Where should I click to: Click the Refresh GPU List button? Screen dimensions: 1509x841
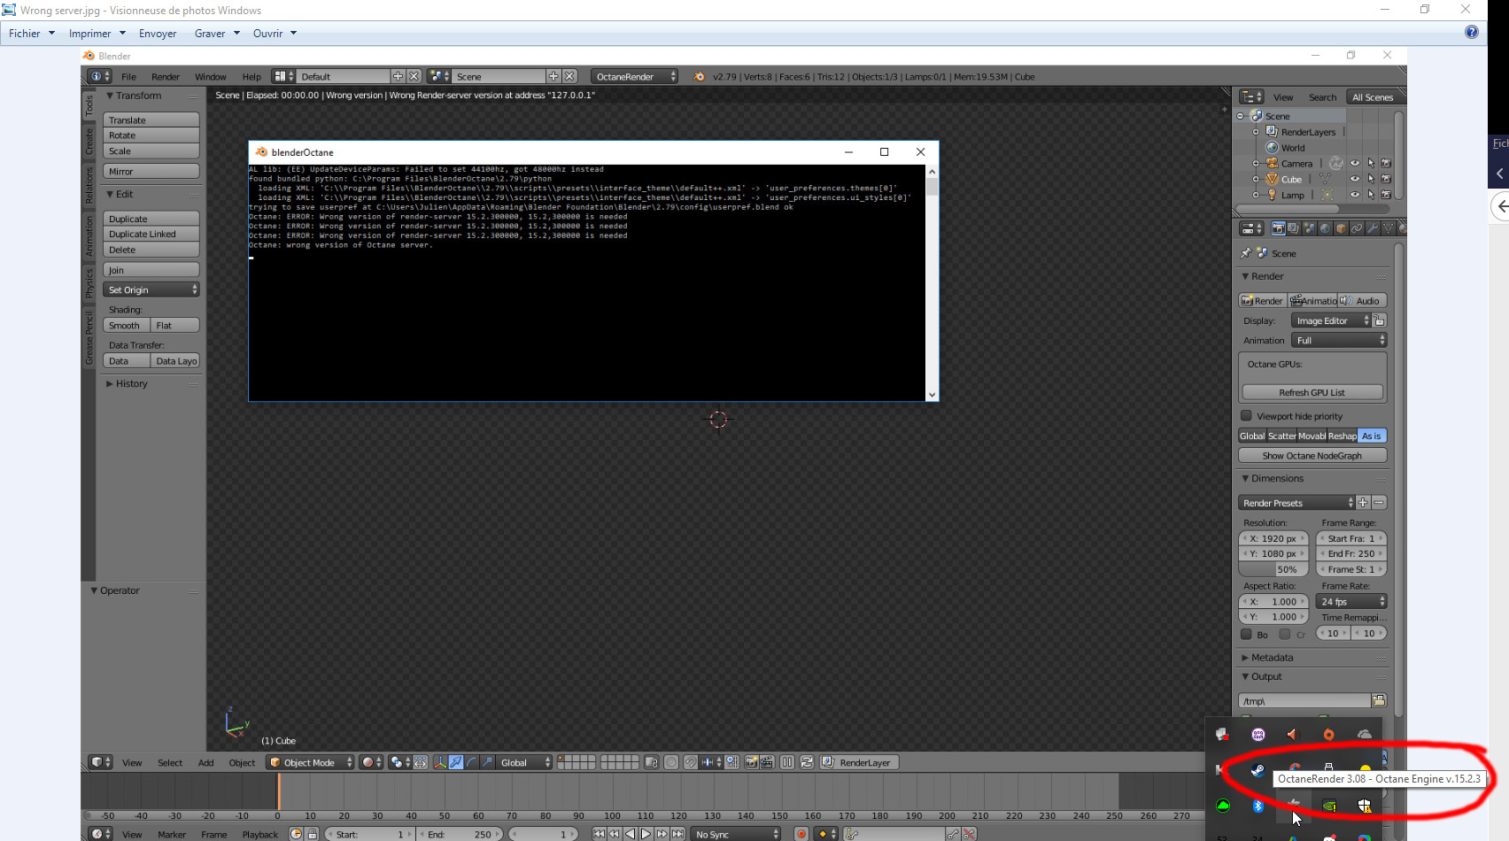tap(1312, 392)
